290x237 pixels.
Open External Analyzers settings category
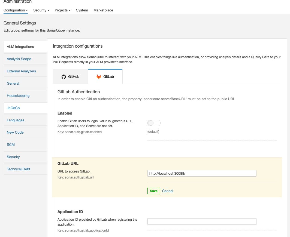point(21,71)
